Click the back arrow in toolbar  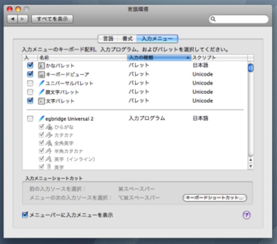click(x=12, y=19)
